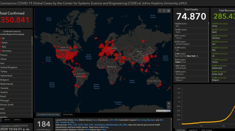Select Brazil in confirmed cases list
The width and height of the screenshot is (235, 131).
16,96
